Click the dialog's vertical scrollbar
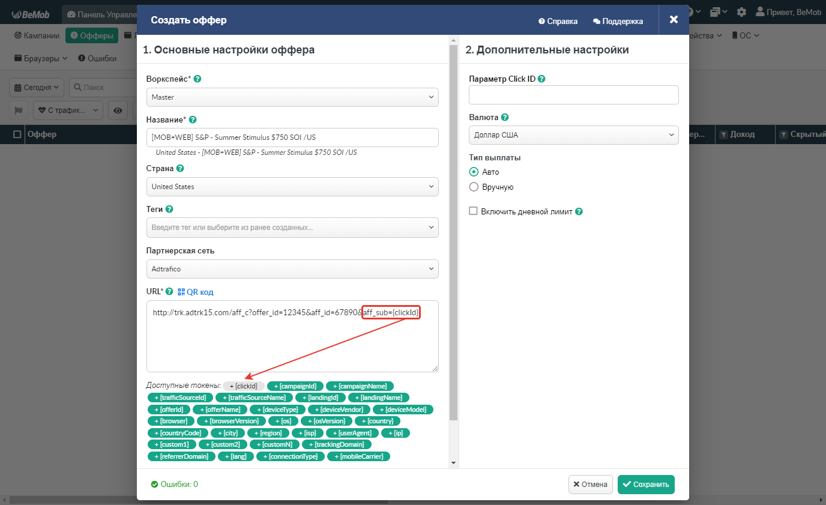The image size is (826, 505). pos(453,240)
